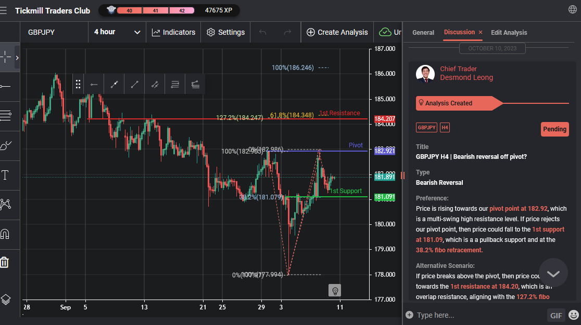This screenshot has height=325, width=581.
Task: Select the crosshair cursor tool
Action: pyautogui.click(x=6, y=57)
